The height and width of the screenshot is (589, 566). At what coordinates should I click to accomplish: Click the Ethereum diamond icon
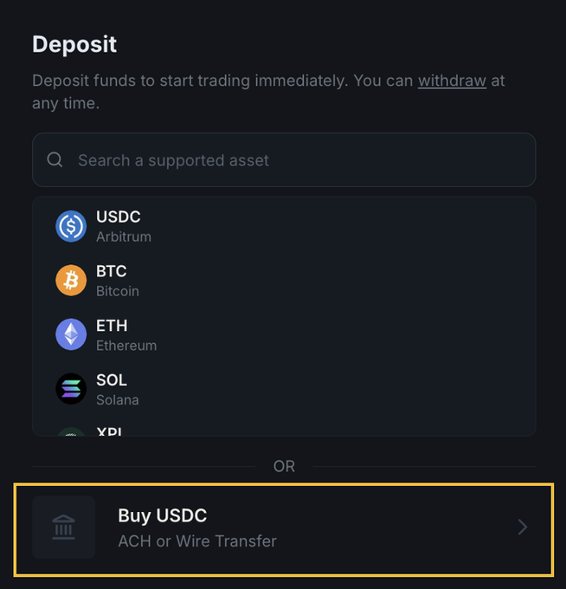(71, 335)
